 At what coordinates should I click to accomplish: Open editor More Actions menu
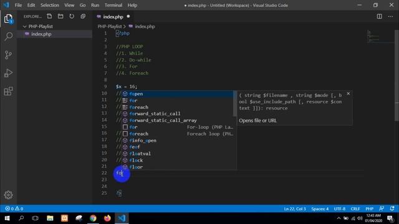tap(391, 17)
